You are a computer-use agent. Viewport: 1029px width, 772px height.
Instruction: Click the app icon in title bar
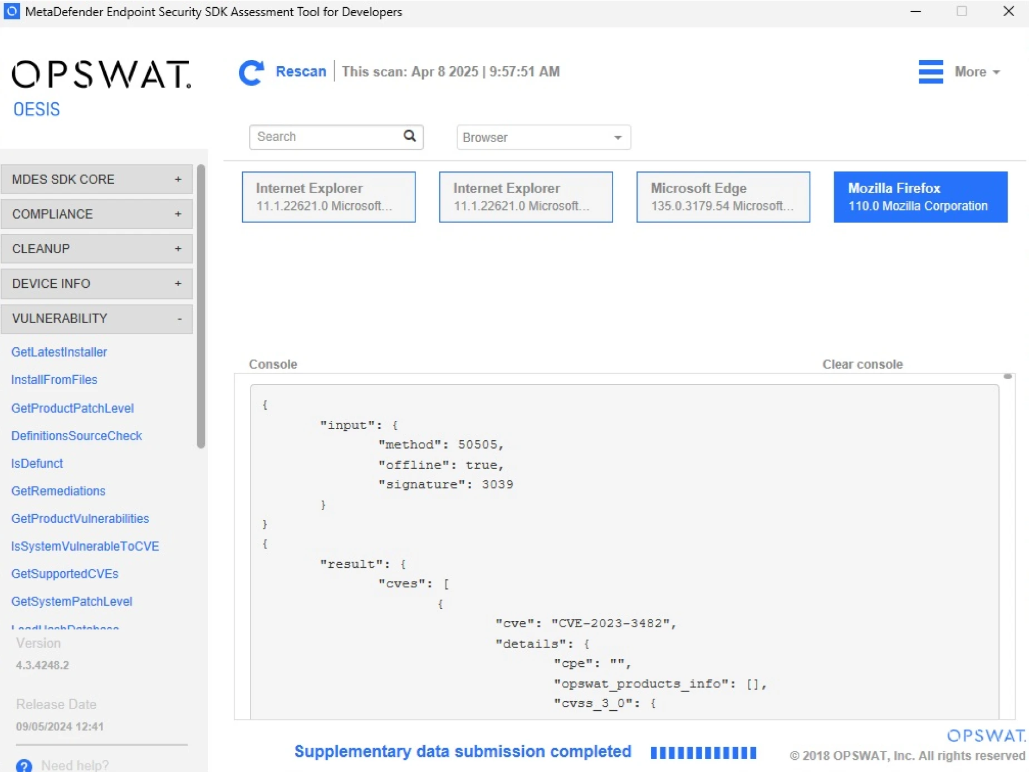click(x=12, y=12)
